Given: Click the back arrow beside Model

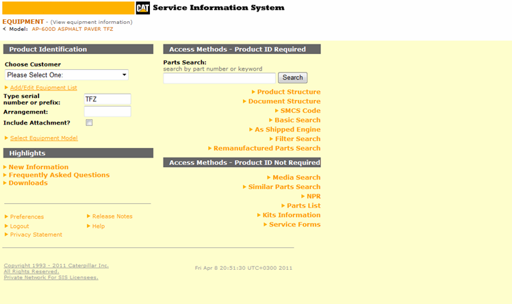Looking at the screenshot, I should coord(5,29).
